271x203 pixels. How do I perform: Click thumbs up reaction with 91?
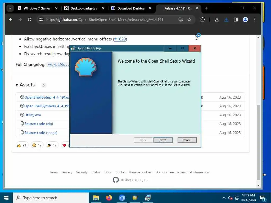[22, 145]
